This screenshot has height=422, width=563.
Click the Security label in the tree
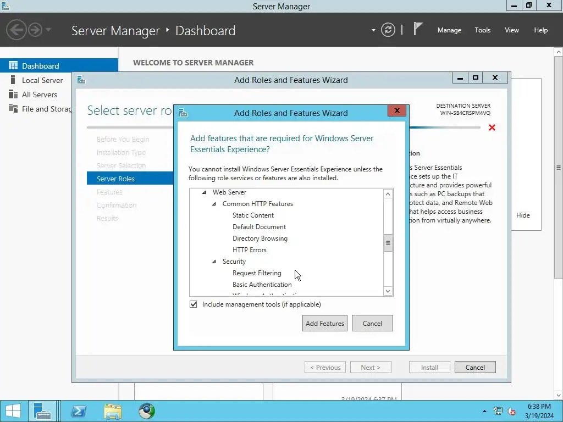pyautogui.click(x=234, y=262)
